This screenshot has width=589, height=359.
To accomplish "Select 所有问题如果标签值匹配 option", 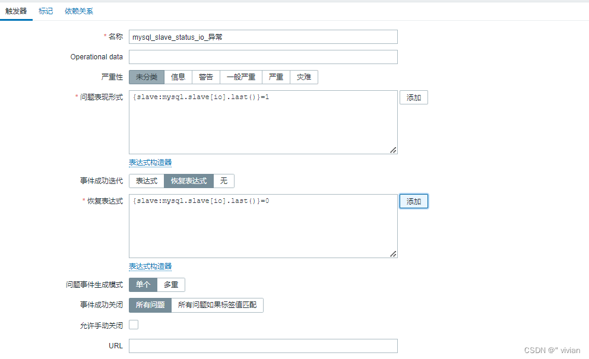I will tap(217, 305).
